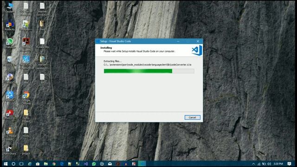Open the UltraISO desktop shortcut
The image size is (297, 167).
click(x=10, y=79)
